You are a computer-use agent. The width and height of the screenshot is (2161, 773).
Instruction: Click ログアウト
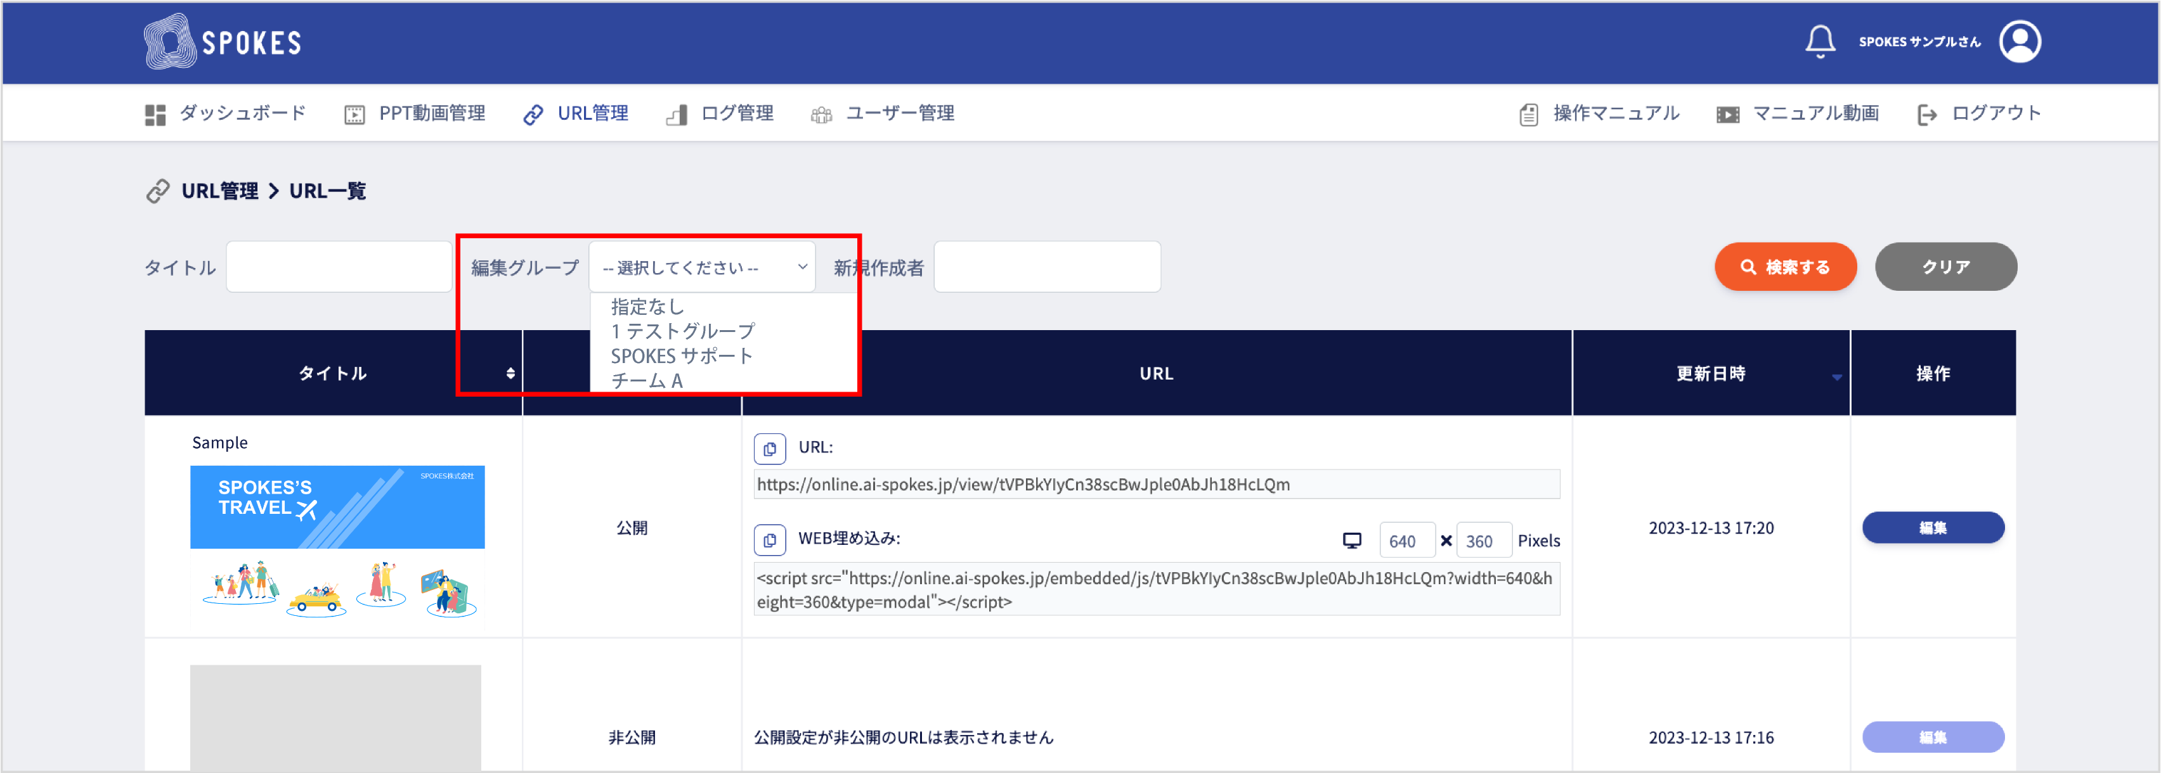(1996, 113)
